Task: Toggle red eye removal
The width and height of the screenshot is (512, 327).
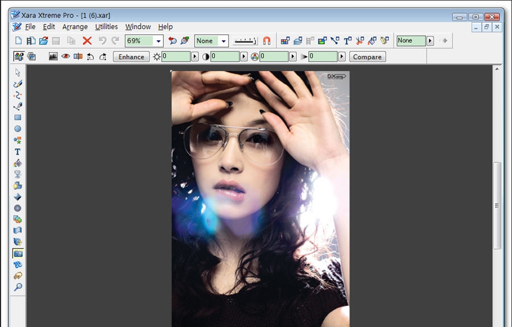Action: (x=65, y=56)
